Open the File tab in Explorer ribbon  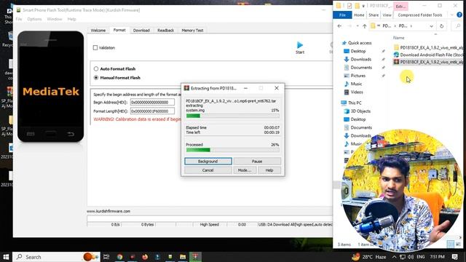pyautogui.click(x=342, y=15)
